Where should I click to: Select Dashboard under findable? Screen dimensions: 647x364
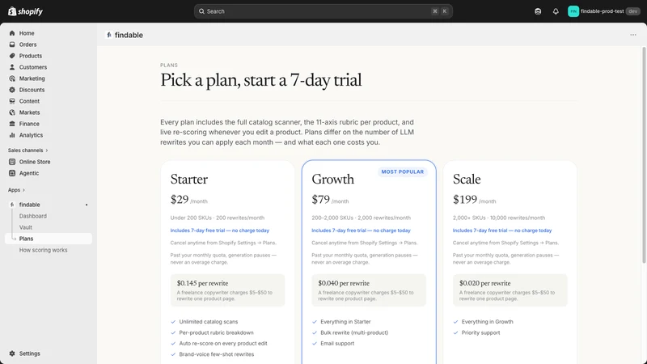point(32,216)
